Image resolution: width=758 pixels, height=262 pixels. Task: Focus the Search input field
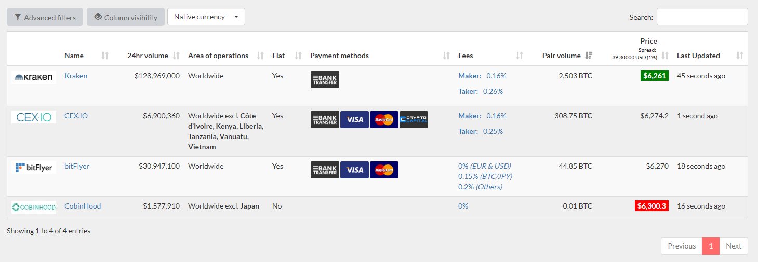point(702,17)
